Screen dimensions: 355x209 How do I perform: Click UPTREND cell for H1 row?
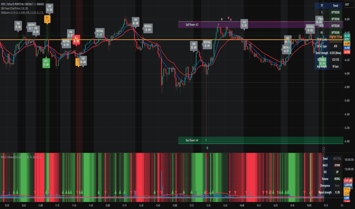(x=335, y=33)
